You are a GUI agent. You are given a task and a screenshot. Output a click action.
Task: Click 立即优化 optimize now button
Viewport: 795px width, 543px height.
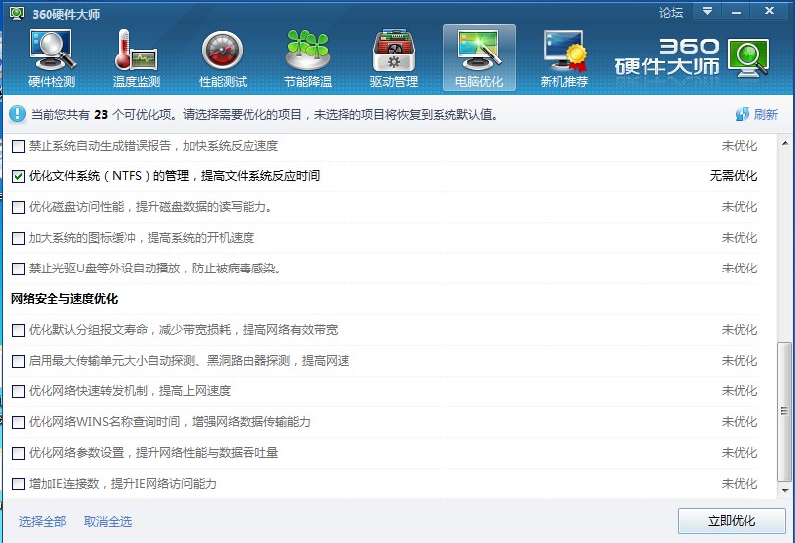(x=732, y=520)
